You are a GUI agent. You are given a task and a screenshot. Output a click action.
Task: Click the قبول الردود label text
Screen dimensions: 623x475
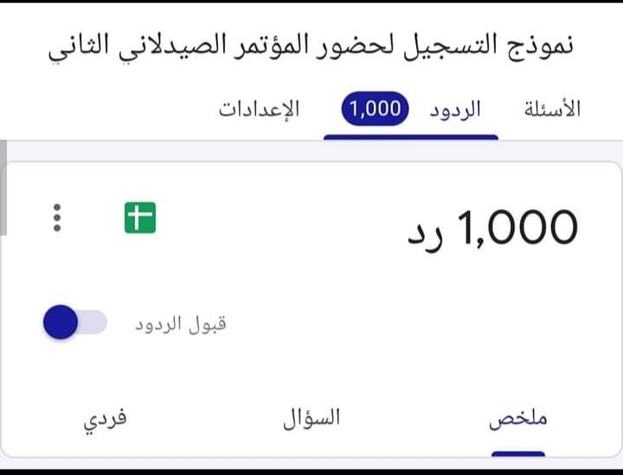180,324
